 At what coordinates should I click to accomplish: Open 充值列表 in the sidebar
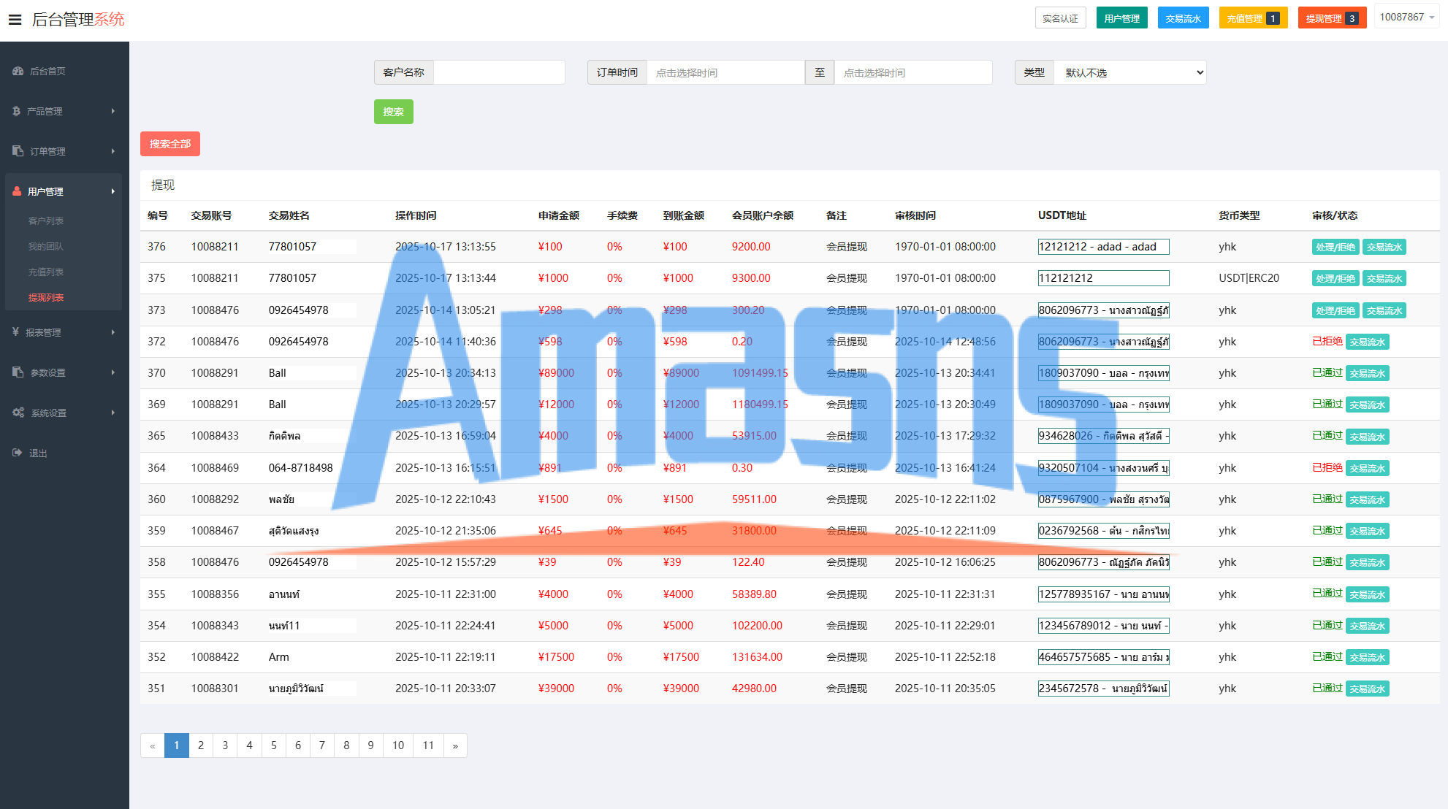(46, 272)
